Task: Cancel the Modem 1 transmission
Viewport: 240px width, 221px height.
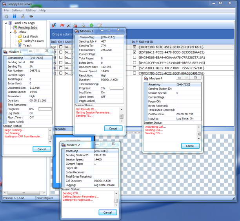Action: click(42, 149)
